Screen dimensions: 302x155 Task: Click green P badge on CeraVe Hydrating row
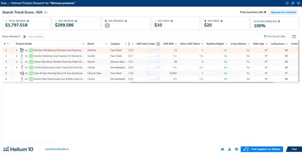(x=31, y=56)
